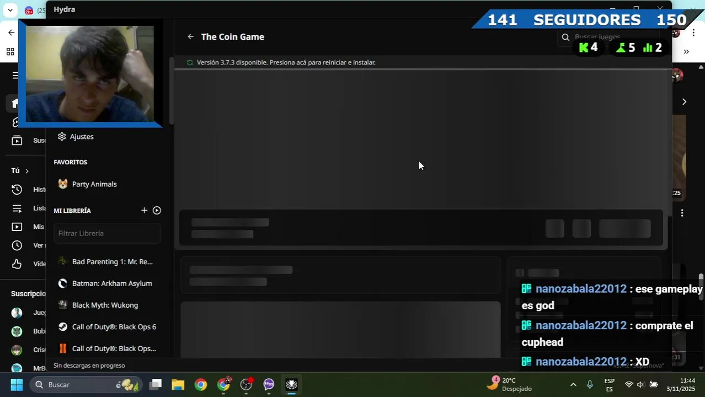Expand the Tú section in YouTube sidebar

coord(20,171)
